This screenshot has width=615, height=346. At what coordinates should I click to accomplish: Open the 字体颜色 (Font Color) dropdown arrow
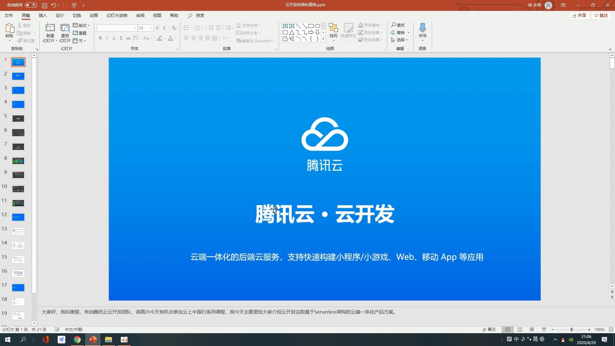[x=175, y=38]
